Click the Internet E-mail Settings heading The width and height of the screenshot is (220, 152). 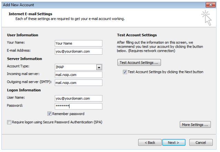pos(30,14)
